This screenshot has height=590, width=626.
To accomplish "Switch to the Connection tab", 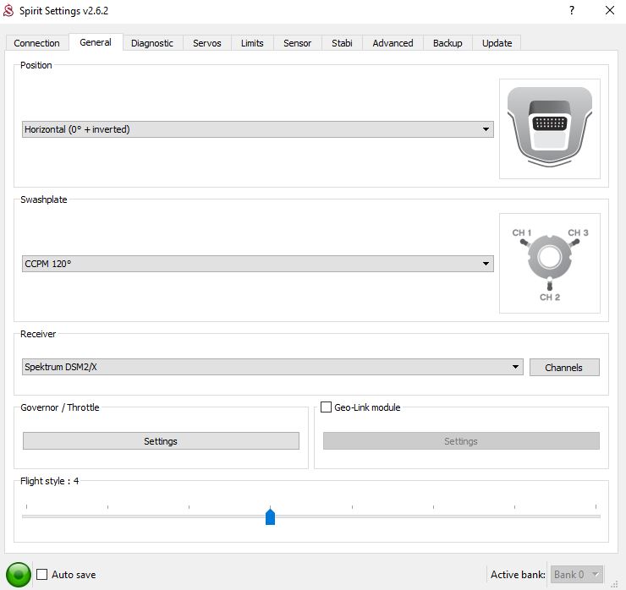I will (37, 43).
